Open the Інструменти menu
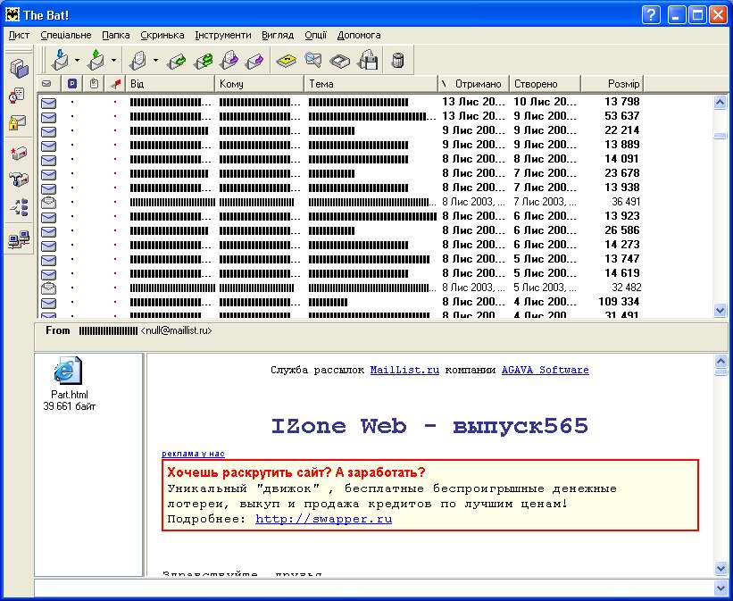The width and height of the screenshot is (733, 601). [223, 35]
